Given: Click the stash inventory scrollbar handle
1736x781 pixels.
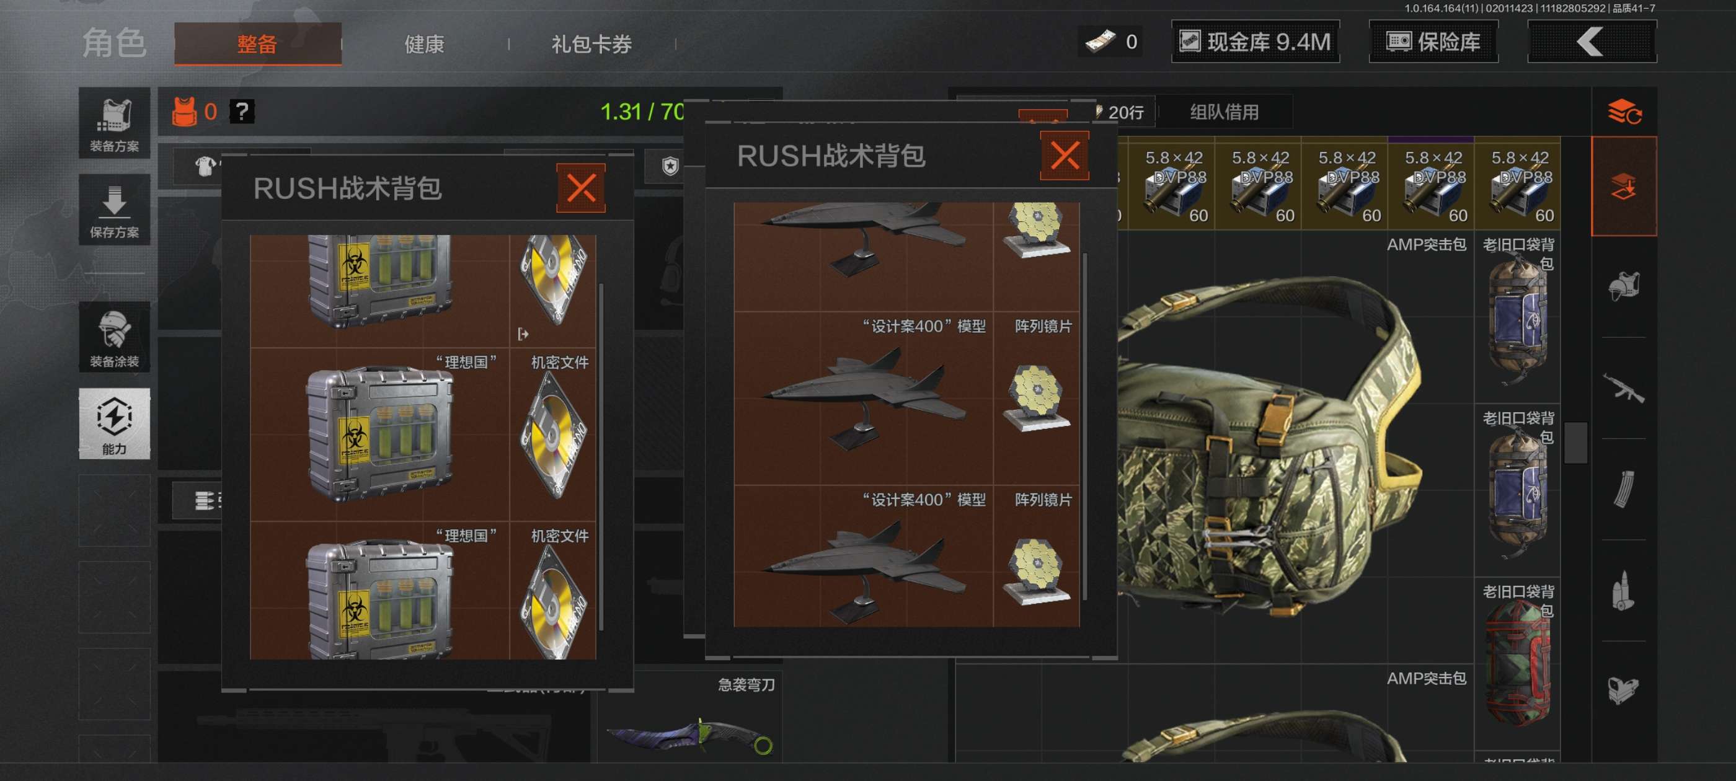Looking at the screenshot, I should [1575, 443].
